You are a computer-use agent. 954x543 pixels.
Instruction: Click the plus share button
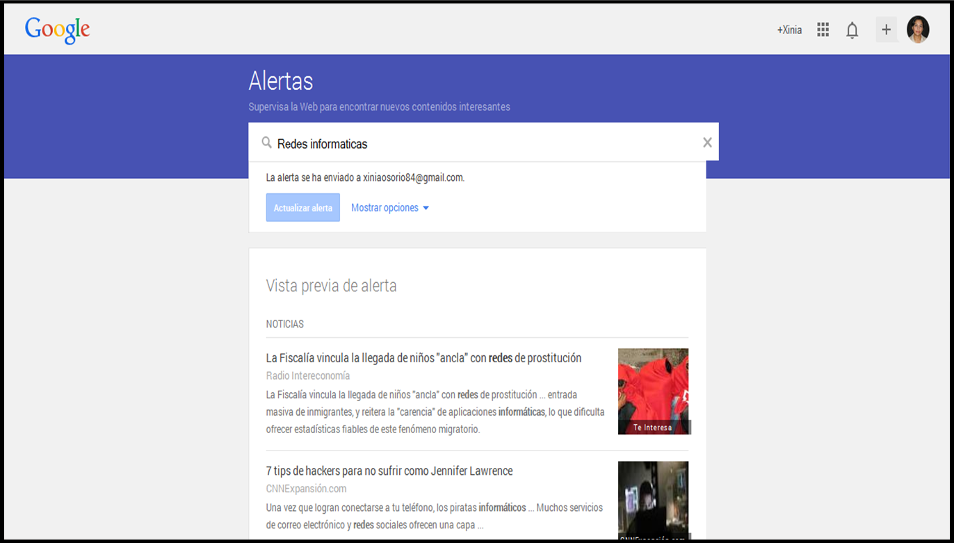(886, 29)
